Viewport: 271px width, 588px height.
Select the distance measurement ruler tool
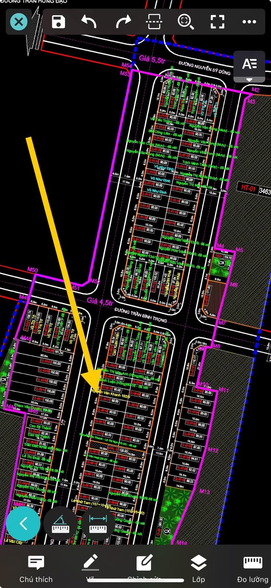click(x=98, y=524)
